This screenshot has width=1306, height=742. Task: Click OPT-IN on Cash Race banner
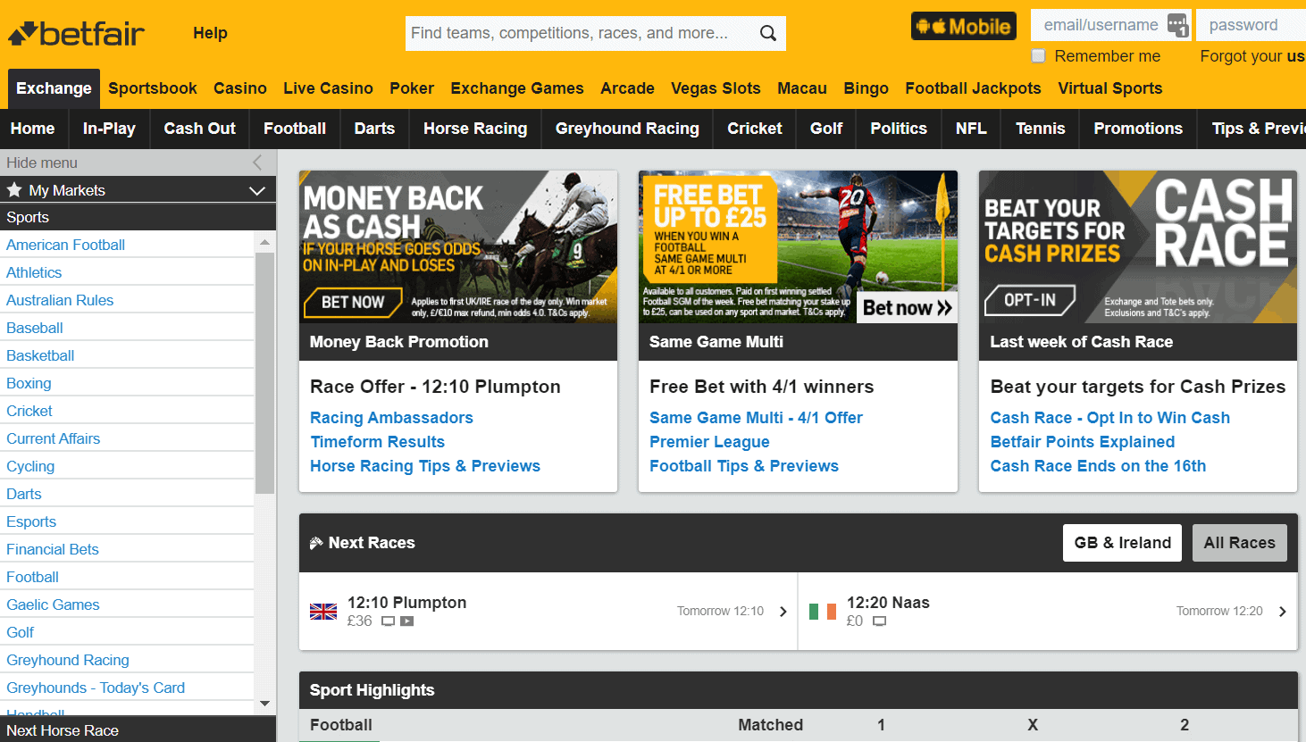point(1029,300)
